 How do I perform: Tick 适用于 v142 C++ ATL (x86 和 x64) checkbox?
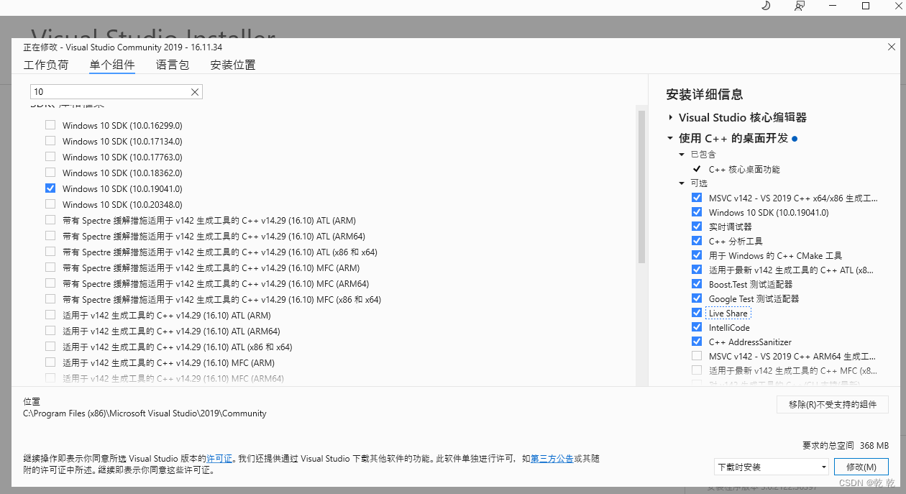(x=50, y=346)
